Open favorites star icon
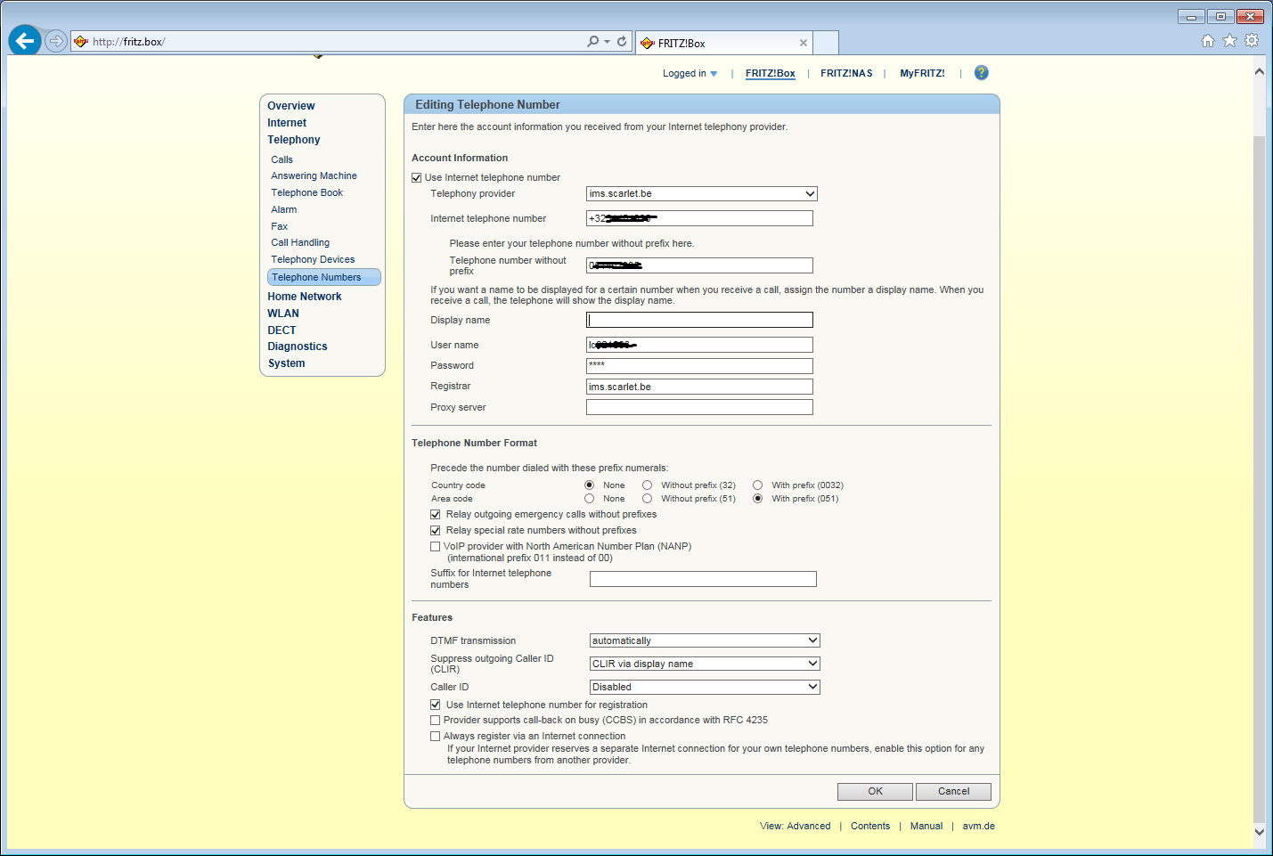 1229,40
